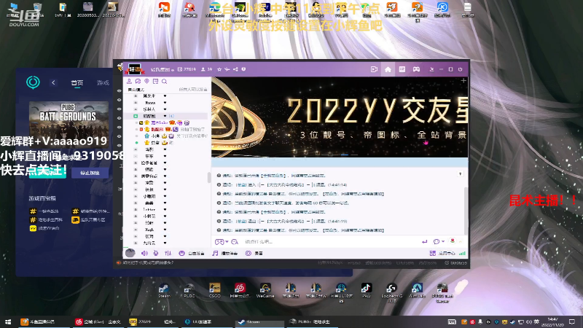583x328 pixels.
Task: Click the user avatar in YY bottom bar
Action: (x=130, y=253)
